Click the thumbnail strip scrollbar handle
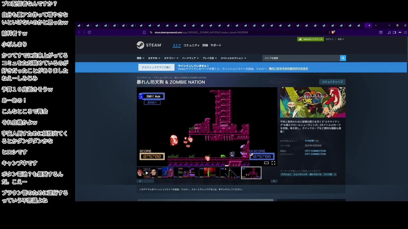The height and width of the screenshot is (229, 408). pyautogui.click(x=148, y=181)
